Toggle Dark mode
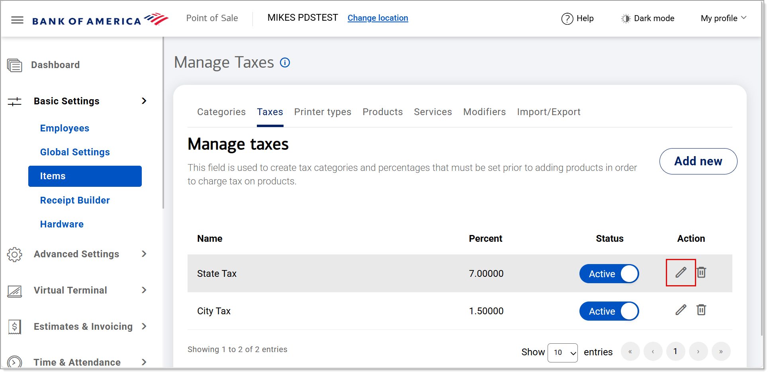769x374 pixels. pyautogui.click(x=648, y=19)
